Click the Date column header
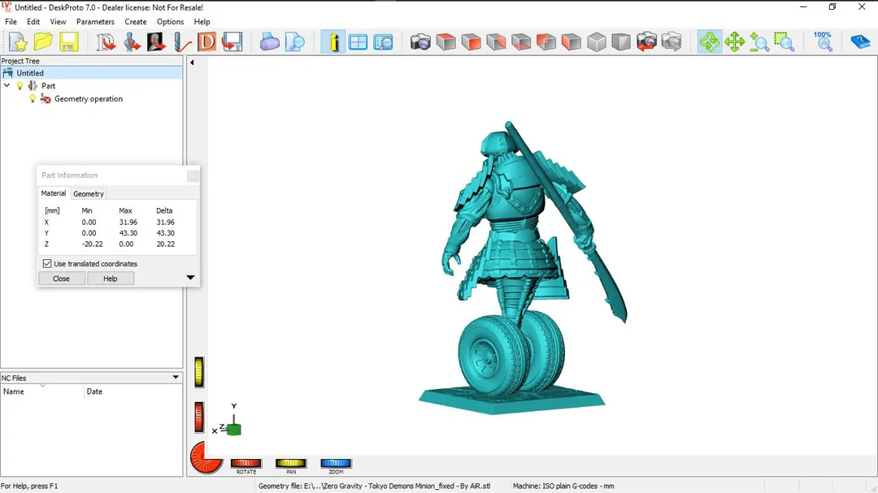This screenshot has width=878, height=493. point(133,391)
